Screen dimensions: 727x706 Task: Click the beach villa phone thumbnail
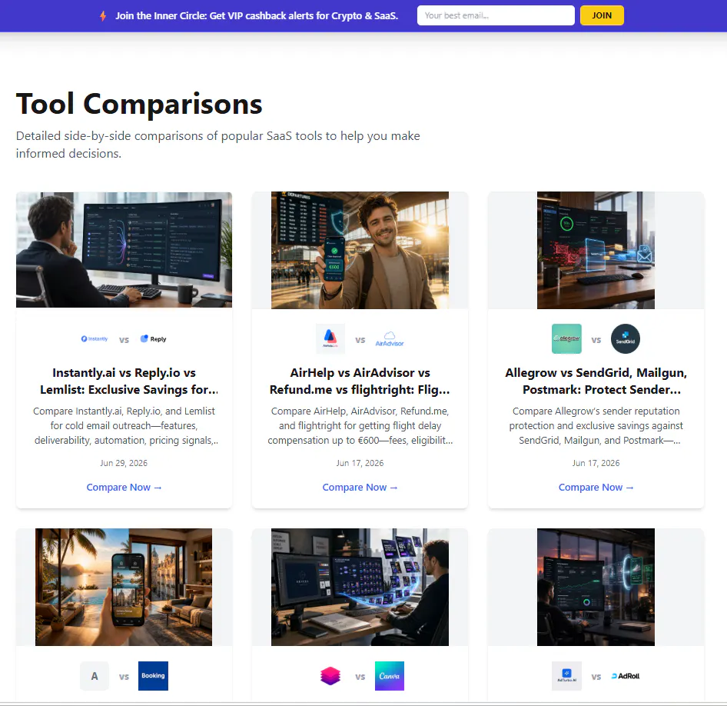[x=124, y=587]
